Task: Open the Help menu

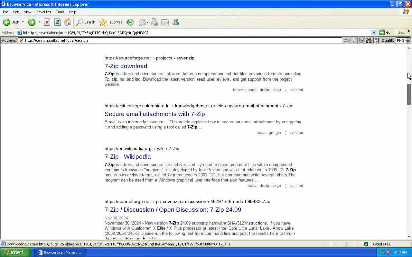Action: [x=73, y=12]
